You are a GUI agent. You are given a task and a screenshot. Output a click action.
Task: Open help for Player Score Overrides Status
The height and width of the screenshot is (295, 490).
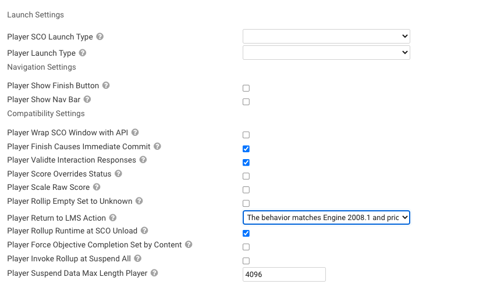(x=118, y=174)
